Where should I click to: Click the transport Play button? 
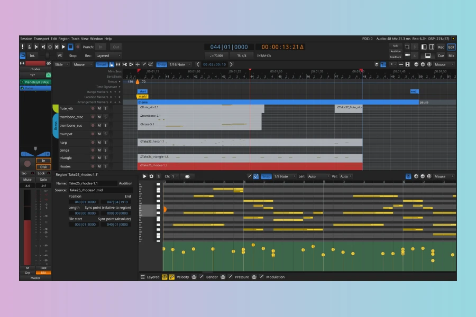pos(63,47)
